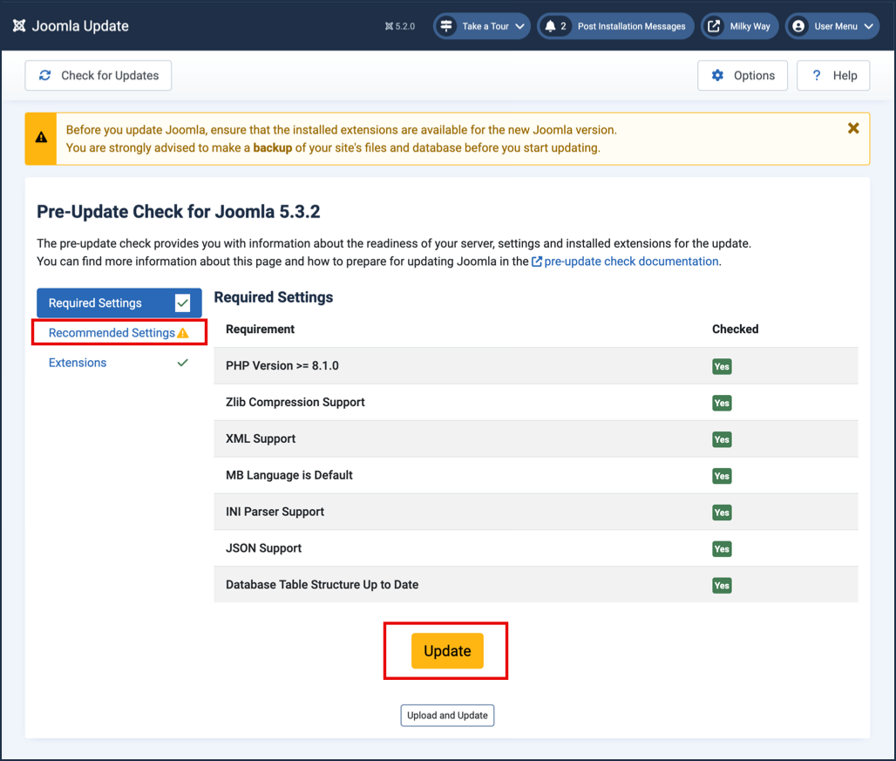Open the Milky Way site dropdown
Image resolution: width=896 pixels, height=761 pixels.
coord(739,25)
